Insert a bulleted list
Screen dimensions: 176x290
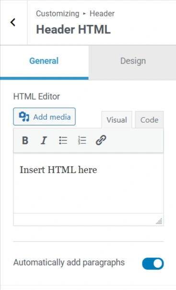click(63, 140)
